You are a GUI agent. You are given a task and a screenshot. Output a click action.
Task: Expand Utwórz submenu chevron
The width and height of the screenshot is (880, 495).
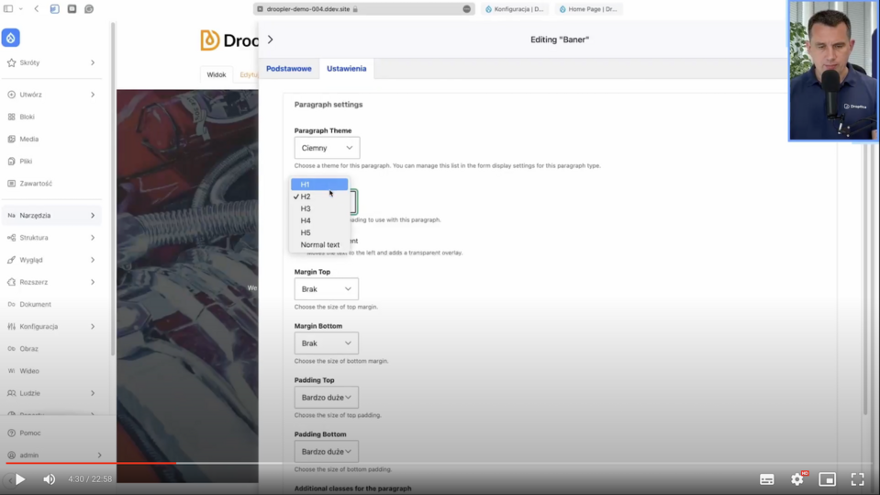(x=93, y=95)
